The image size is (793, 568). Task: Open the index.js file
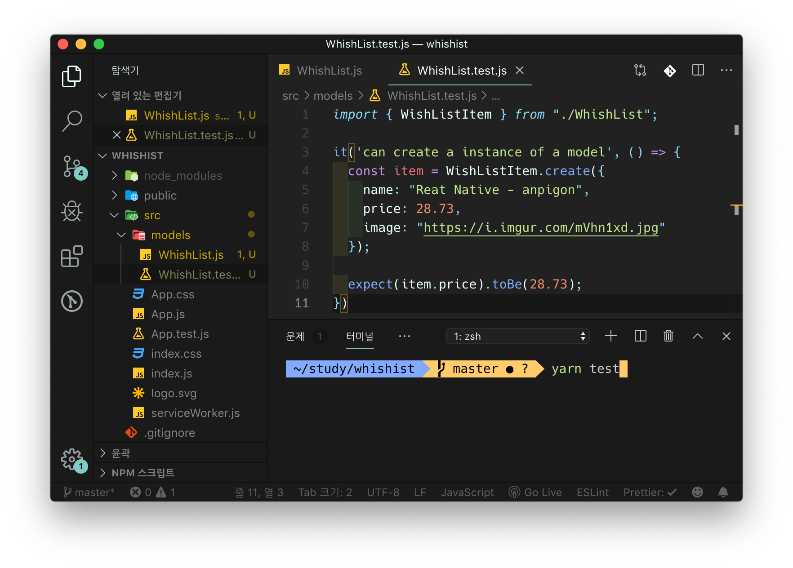180,373
